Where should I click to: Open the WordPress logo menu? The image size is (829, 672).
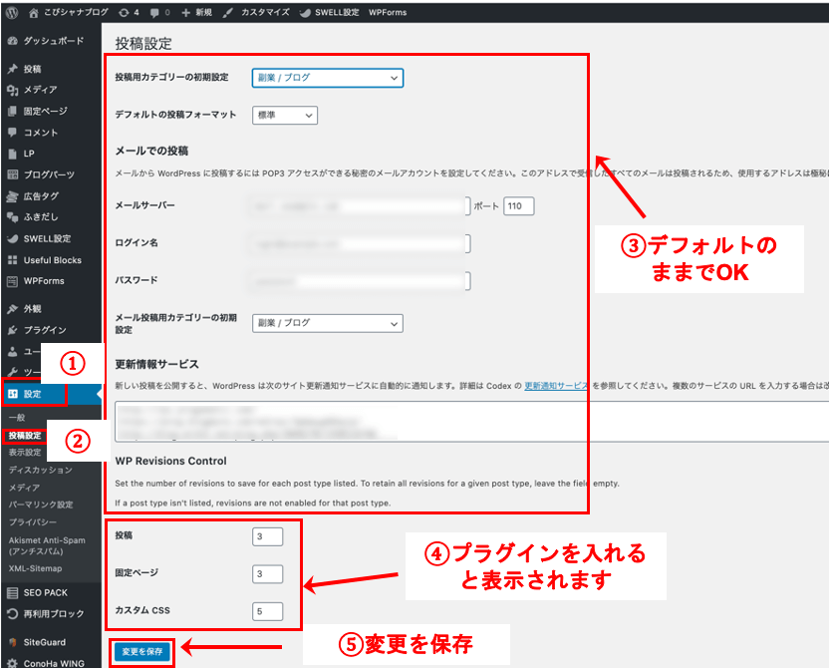pyautogui.click(x=12, y=13)
